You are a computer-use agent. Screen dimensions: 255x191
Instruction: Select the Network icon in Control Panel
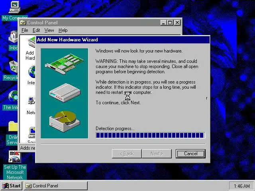pos(32,101)
